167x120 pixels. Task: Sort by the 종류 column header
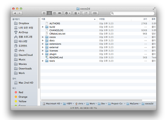(x=153, y=19)
